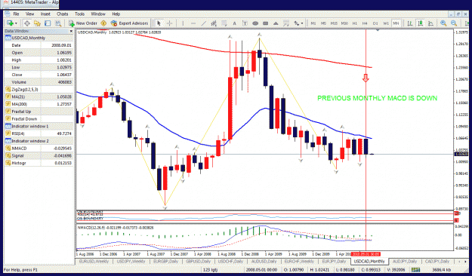Switch to USDCHF,Daily chart tab
This screenshot has width=472, height=276.
(x=230, y=262)
